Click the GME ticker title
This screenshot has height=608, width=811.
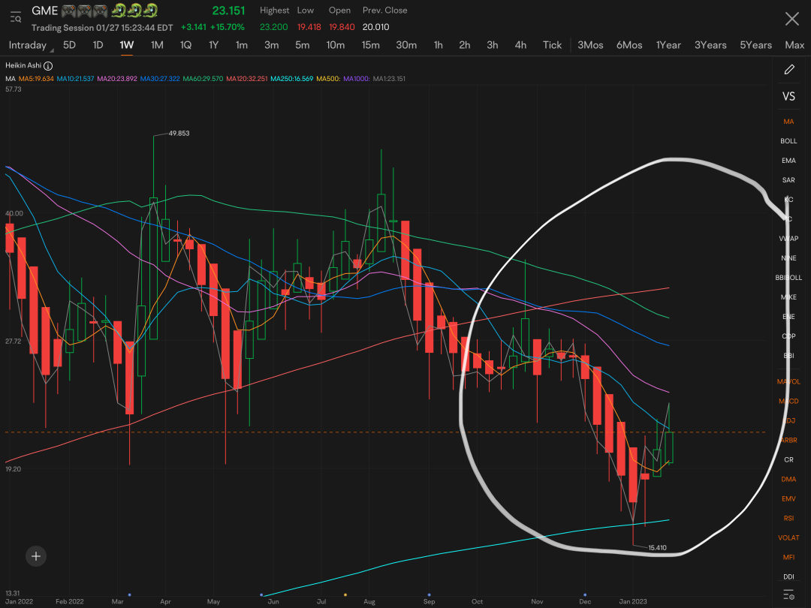(44, 11)
